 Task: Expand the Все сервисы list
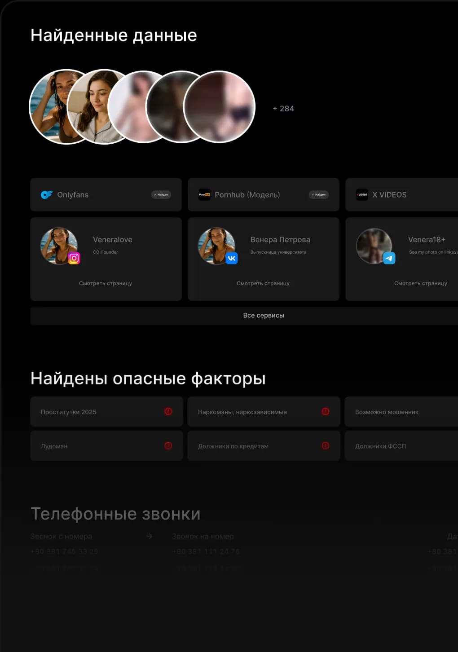click(x=264, y=315)
